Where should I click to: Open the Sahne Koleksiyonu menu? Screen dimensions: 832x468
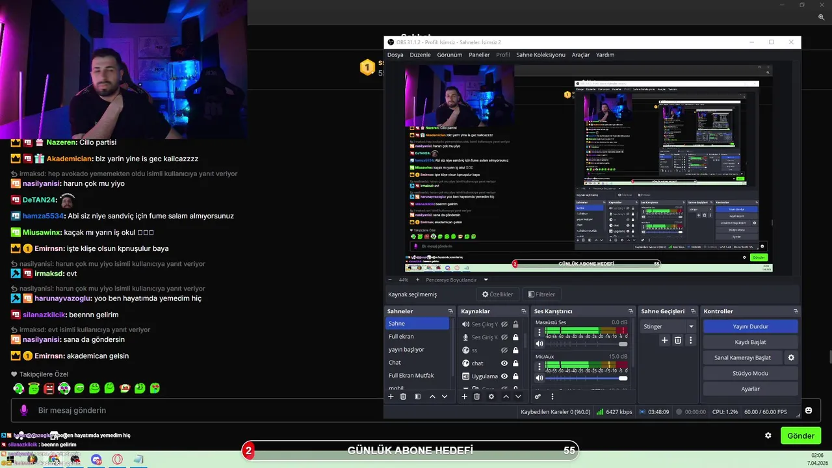(x=541, y=55)
